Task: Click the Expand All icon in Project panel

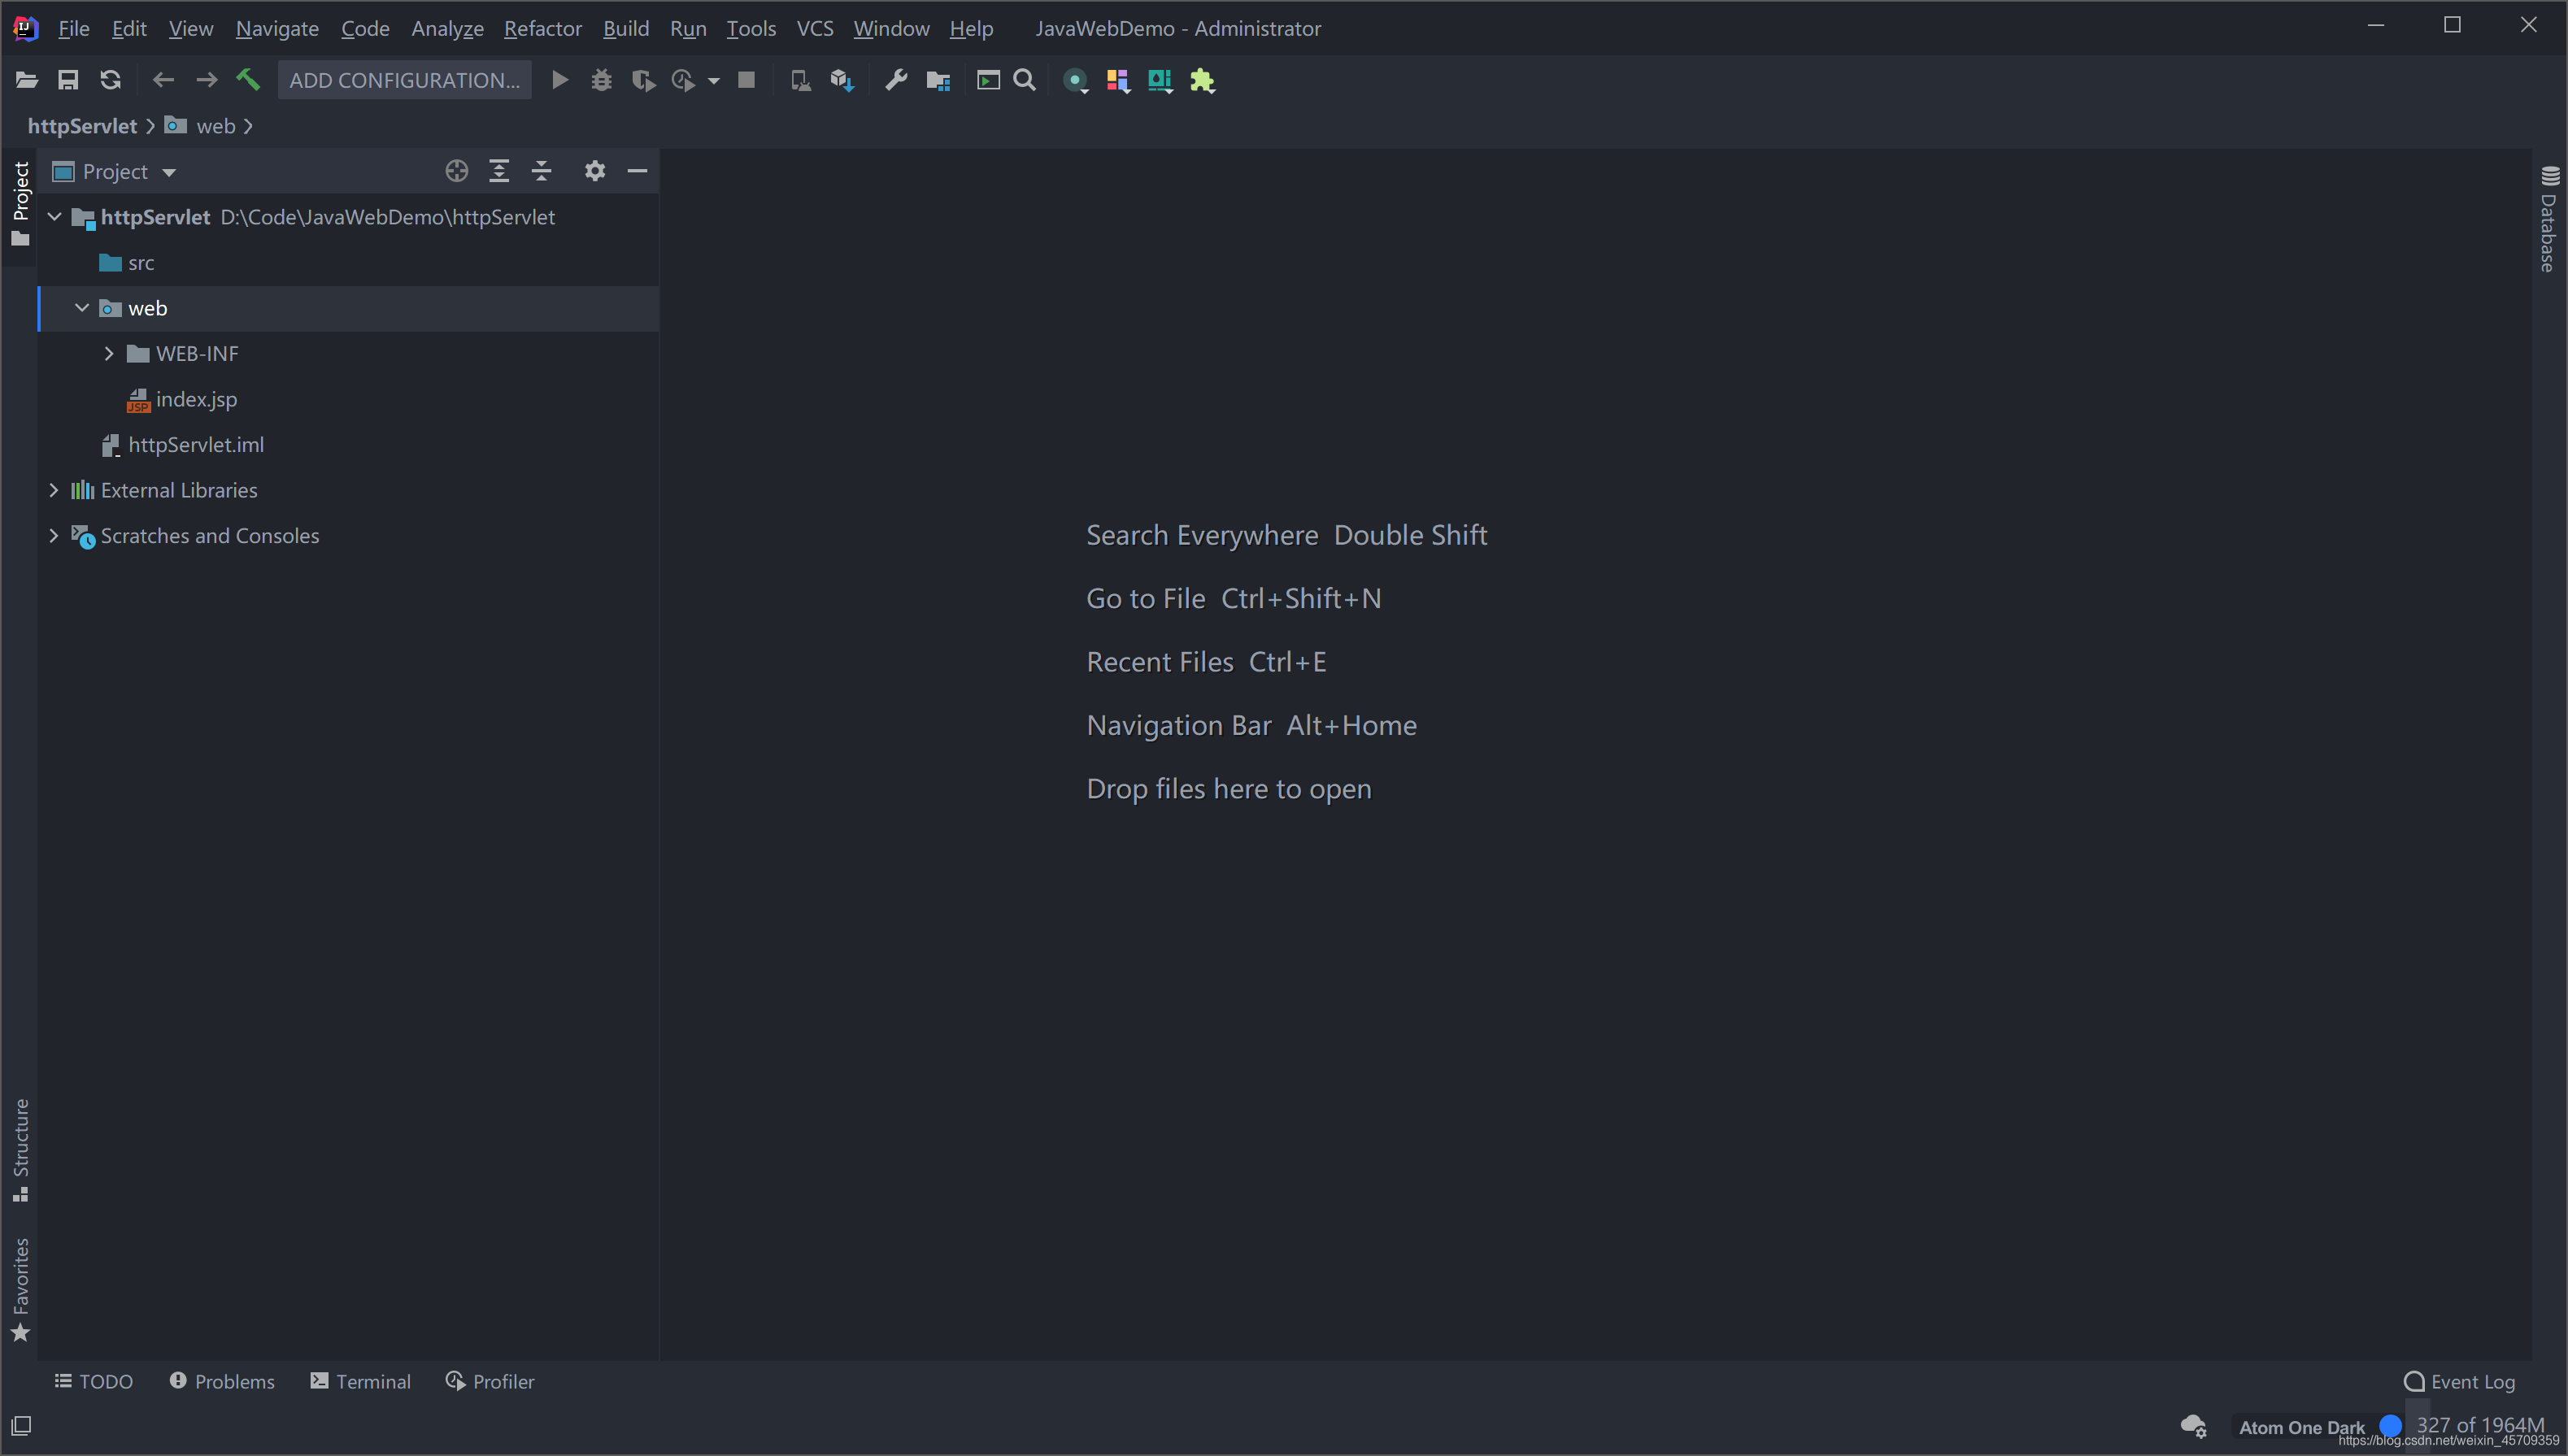Action: [499, 172]
